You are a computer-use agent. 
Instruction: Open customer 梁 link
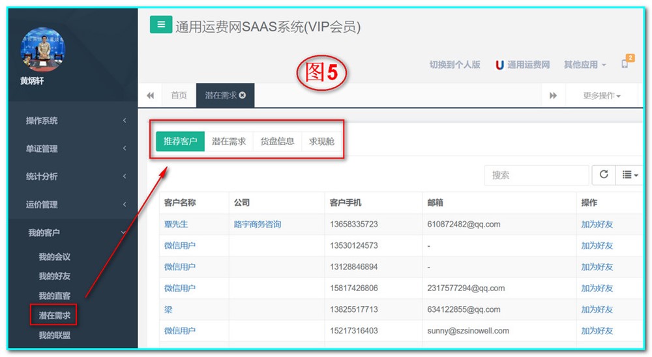pyautogui.click(x=168, y=309)
